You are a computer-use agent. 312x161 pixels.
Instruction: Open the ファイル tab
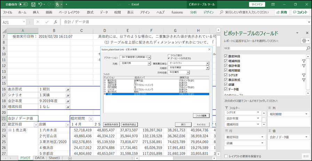(7, 12)
